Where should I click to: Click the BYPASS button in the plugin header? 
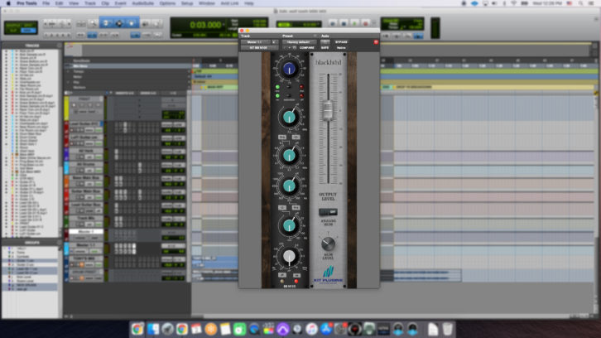tap(341, 41)
